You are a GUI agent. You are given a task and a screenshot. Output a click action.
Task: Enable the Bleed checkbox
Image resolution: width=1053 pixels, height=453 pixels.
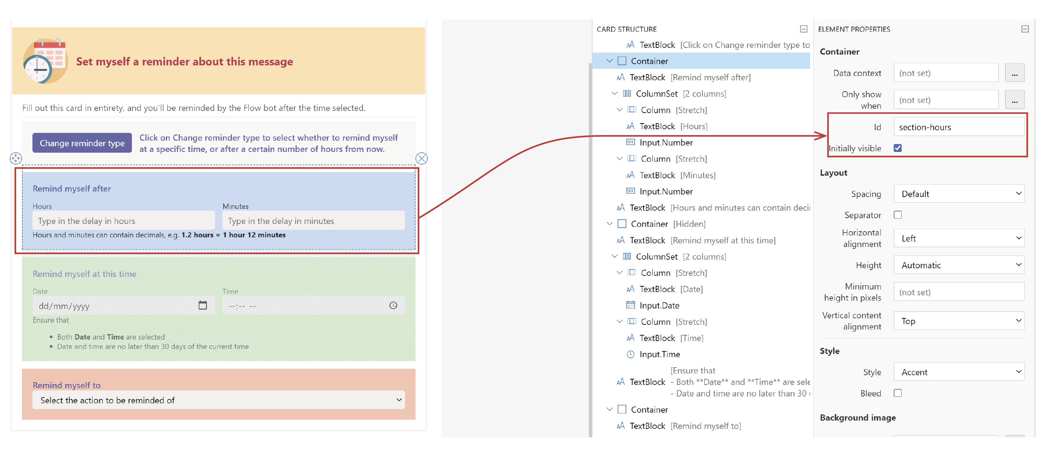coord(897,393)
